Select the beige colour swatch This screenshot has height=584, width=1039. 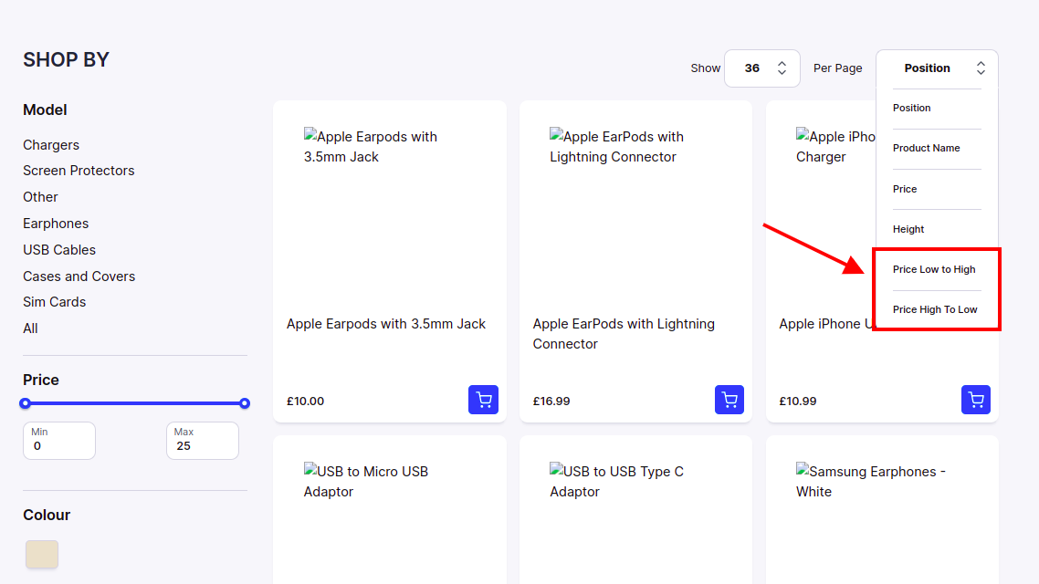click(42, 555)
